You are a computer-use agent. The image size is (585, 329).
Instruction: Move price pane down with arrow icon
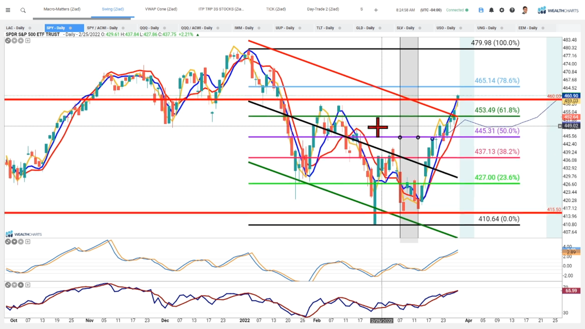click(14, 41)
